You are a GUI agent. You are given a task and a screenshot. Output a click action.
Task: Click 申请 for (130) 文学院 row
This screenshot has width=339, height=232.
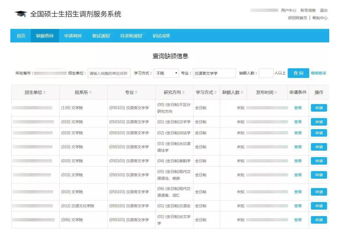(319, 108)
